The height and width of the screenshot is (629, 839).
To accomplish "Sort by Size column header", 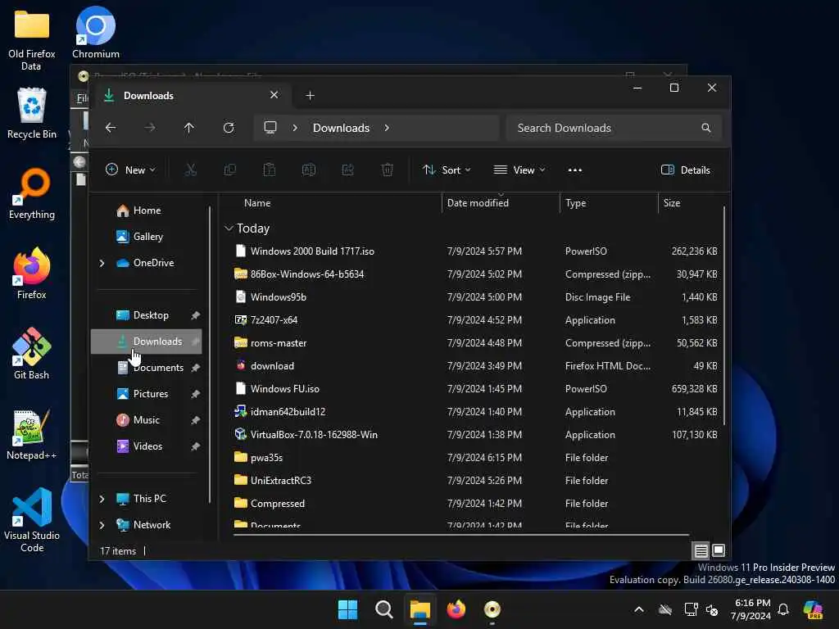I will pos(672,203).
